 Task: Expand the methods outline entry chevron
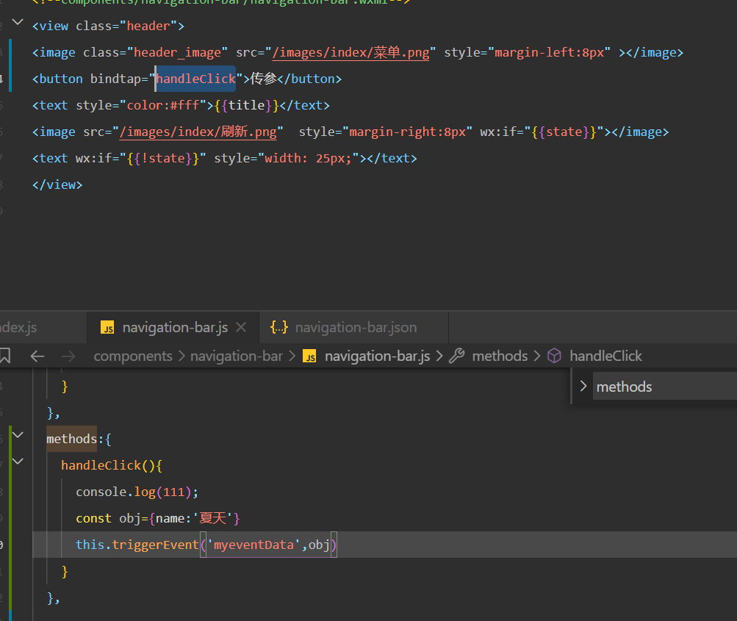click(583, 386)
